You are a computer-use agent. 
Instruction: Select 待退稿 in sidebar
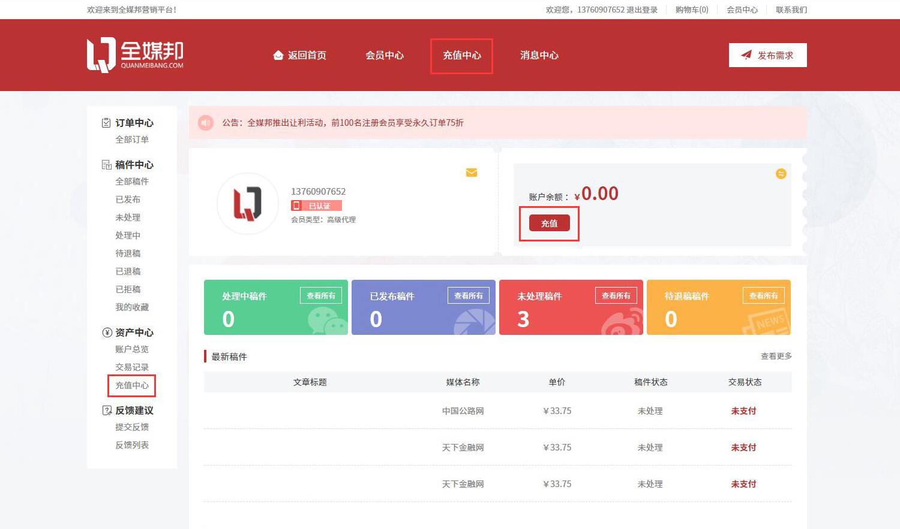(128, 253)
